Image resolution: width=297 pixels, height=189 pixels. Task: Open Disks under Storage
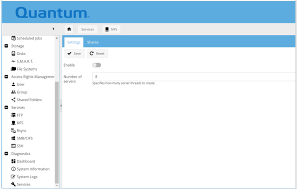(18, 53)
